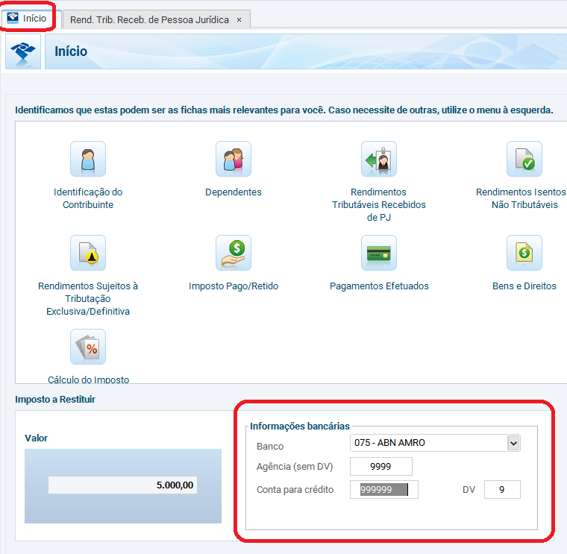This screenshot has width=567, height=554.
Task: Close the Rend. Trib. Receb. de Pessoa Jurídica tab
Action: [x=239, y=20]
